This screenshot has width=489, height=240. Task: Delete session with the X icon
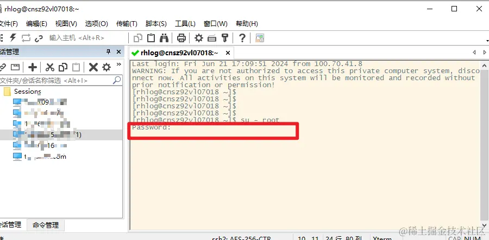point(93,67)
